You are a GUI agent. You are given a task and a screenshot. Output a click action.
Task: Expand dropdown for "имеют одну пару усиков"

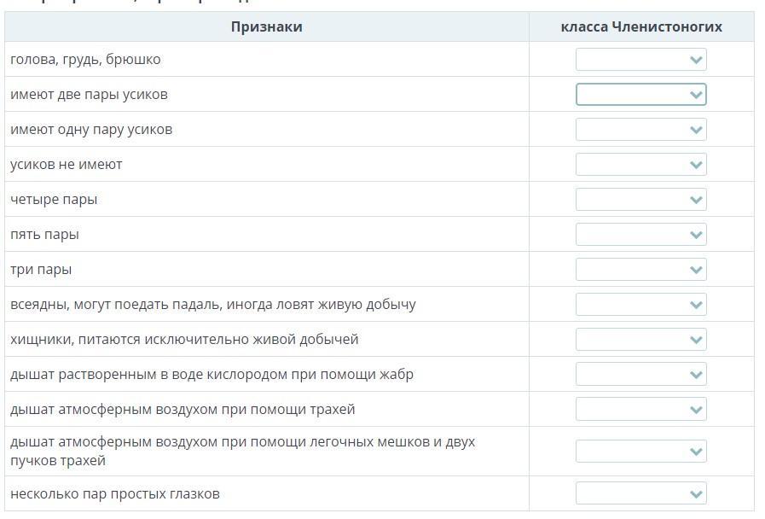(640, 130)
